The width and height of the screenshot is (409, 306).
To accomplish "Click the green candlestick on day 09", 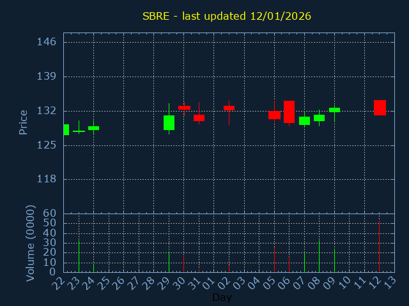I will pos(334,110).
